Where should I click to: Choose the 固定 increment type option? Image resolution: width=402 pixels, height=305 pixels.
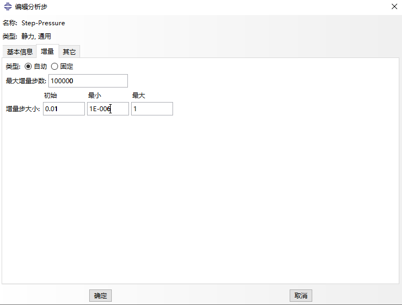click(x=55, y=67)
